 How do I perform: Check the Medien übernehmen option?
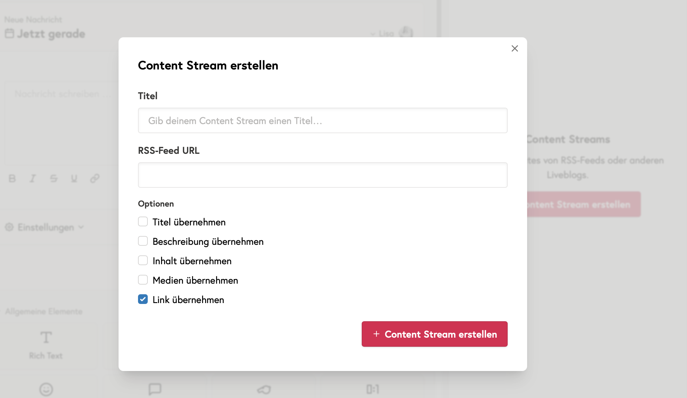tap(143, 280)
